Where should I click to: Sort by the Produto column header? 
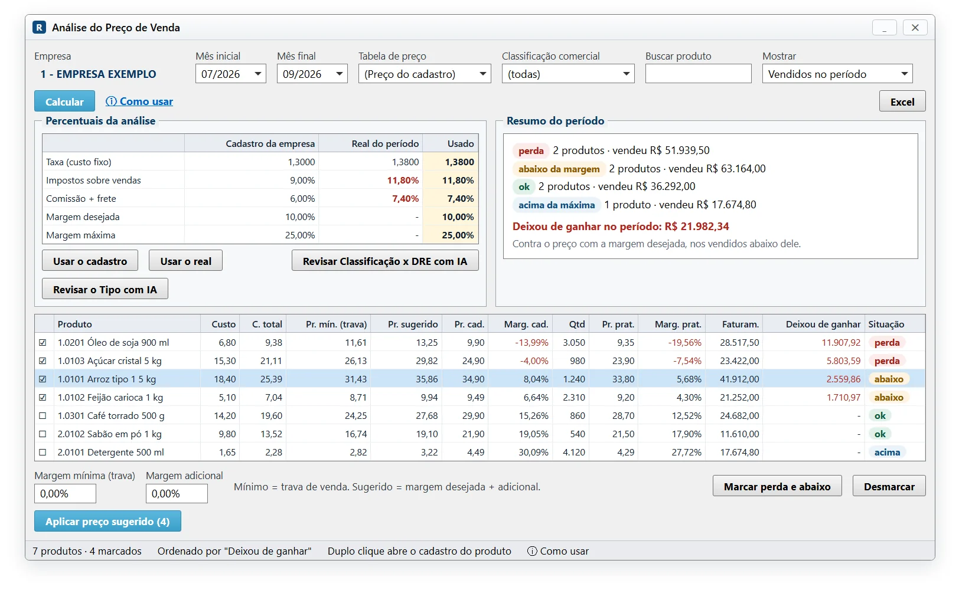click(128, 324)
